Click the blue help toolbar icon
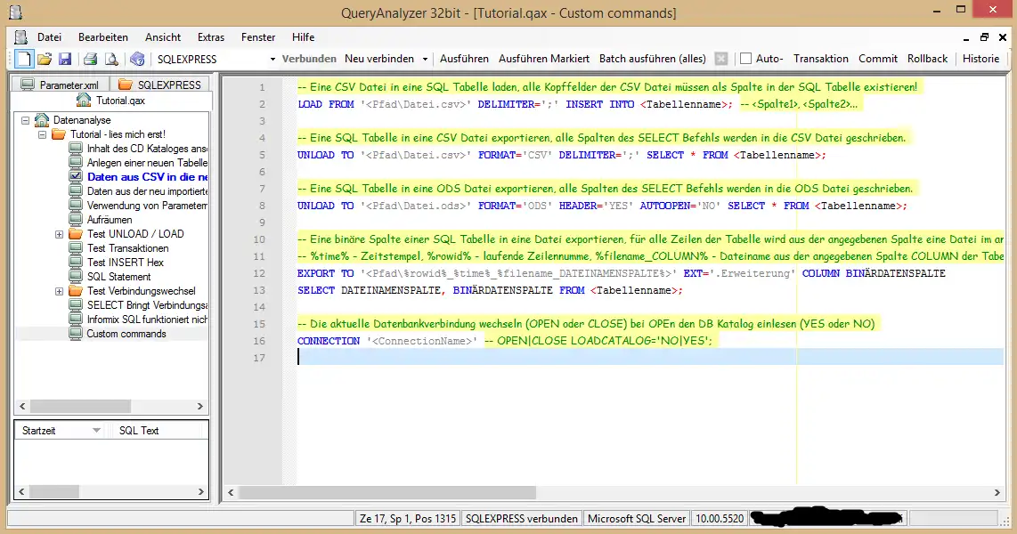Screen dimensions: 1017x534 click(x=137, y=59)
